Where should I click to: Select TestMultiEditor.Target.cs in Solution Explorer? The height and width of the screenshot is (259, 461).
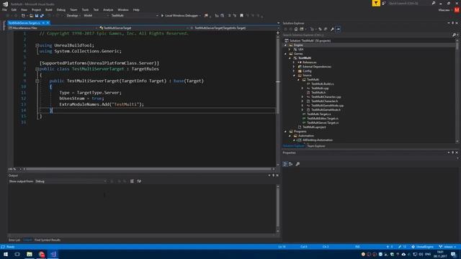coord(323,118)
